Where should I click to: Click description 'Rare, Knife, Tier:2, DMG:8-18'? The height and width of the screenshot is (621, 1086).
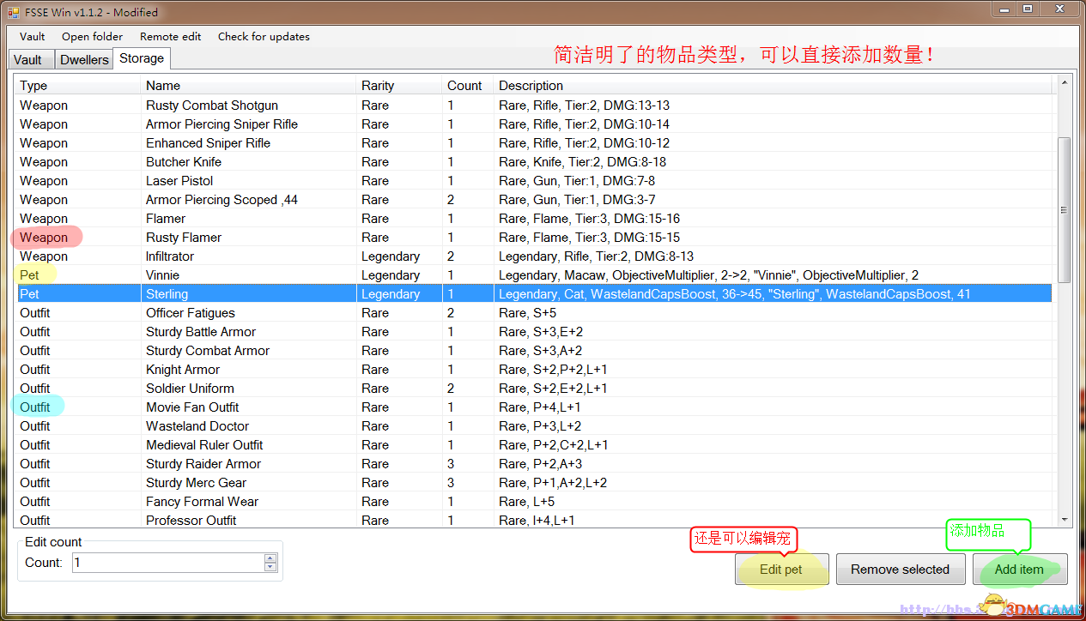point(582,162)
